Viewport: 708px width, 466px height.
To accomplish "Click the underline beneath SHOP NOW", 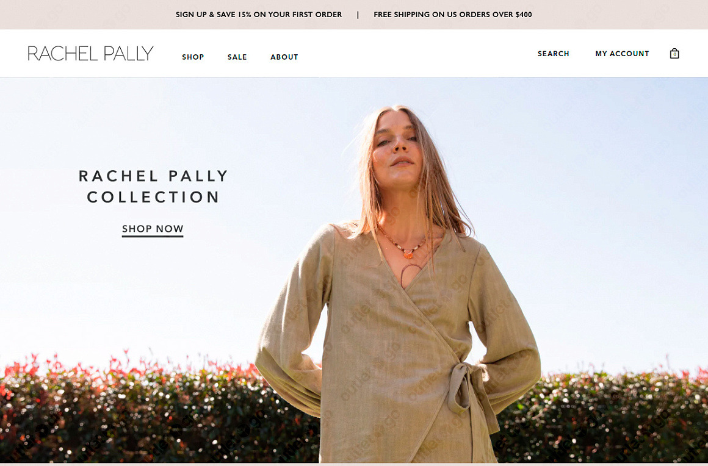I will [153, 236].
